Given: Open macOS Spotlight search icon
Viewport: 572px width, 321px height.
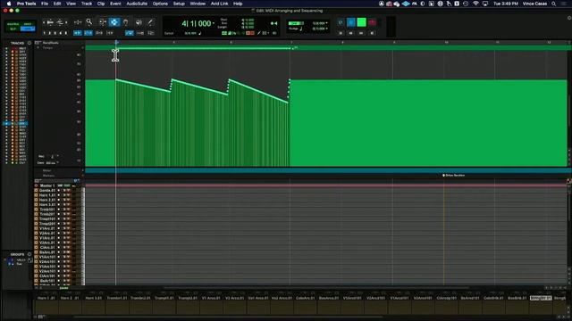Looking at the screenshot, I should click(553, 4).
